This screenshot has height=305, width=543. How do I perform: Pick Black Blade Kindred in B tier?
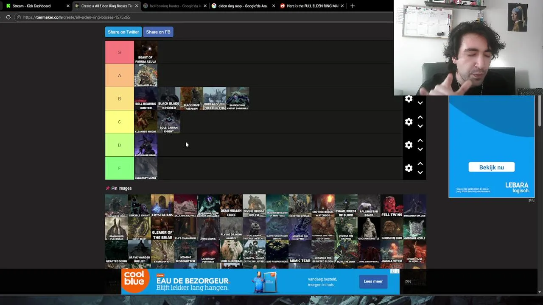169,99
